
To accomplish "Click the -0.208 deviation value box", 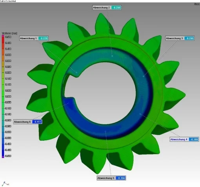I will pos(116,7).
